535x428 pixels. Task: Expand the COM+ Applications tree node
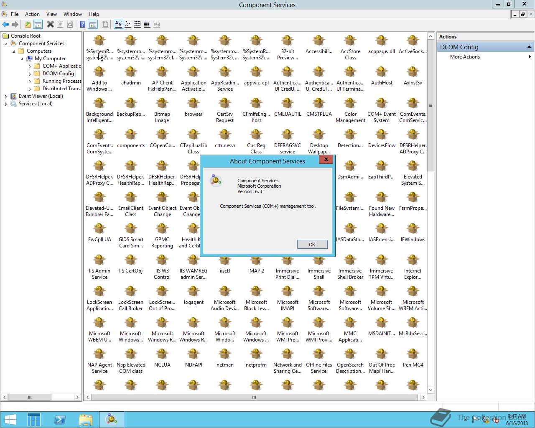click(x=30, y=66)
